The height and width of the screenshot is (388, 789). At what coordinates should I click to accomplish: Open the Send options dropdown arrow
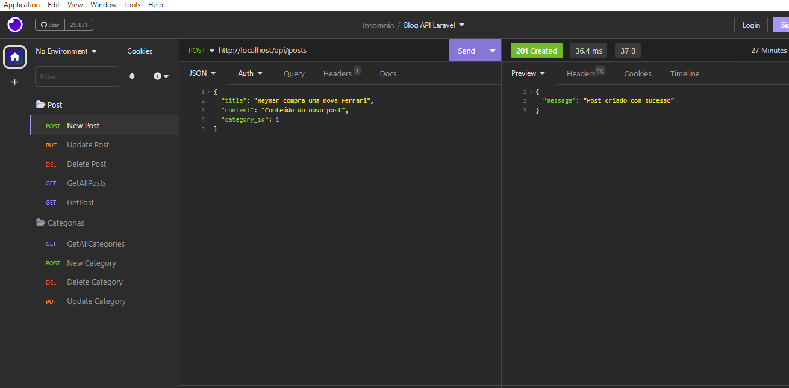point(493,51)
